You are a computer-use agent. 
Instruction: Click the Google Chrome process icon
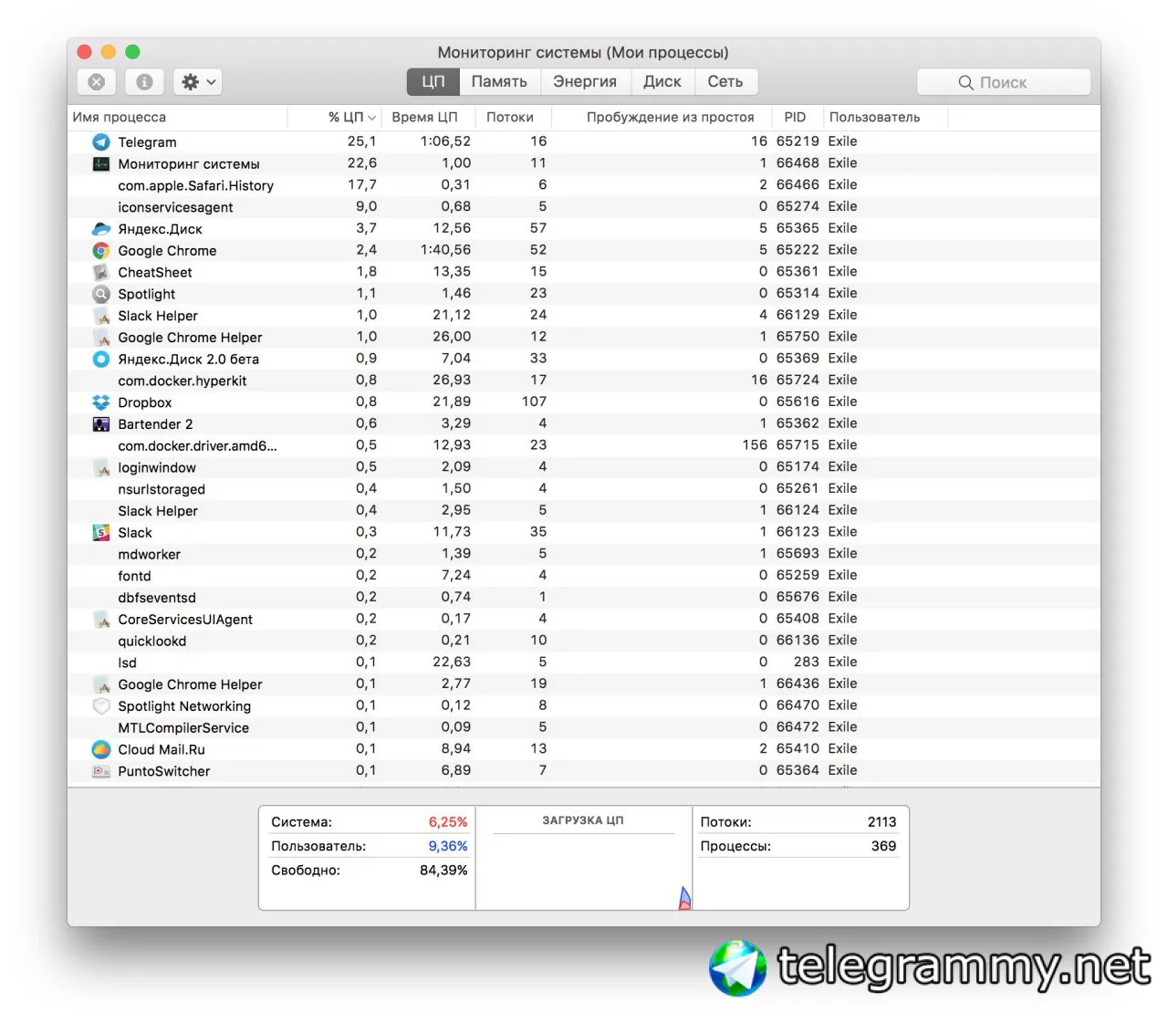click(x=101, y=251)
